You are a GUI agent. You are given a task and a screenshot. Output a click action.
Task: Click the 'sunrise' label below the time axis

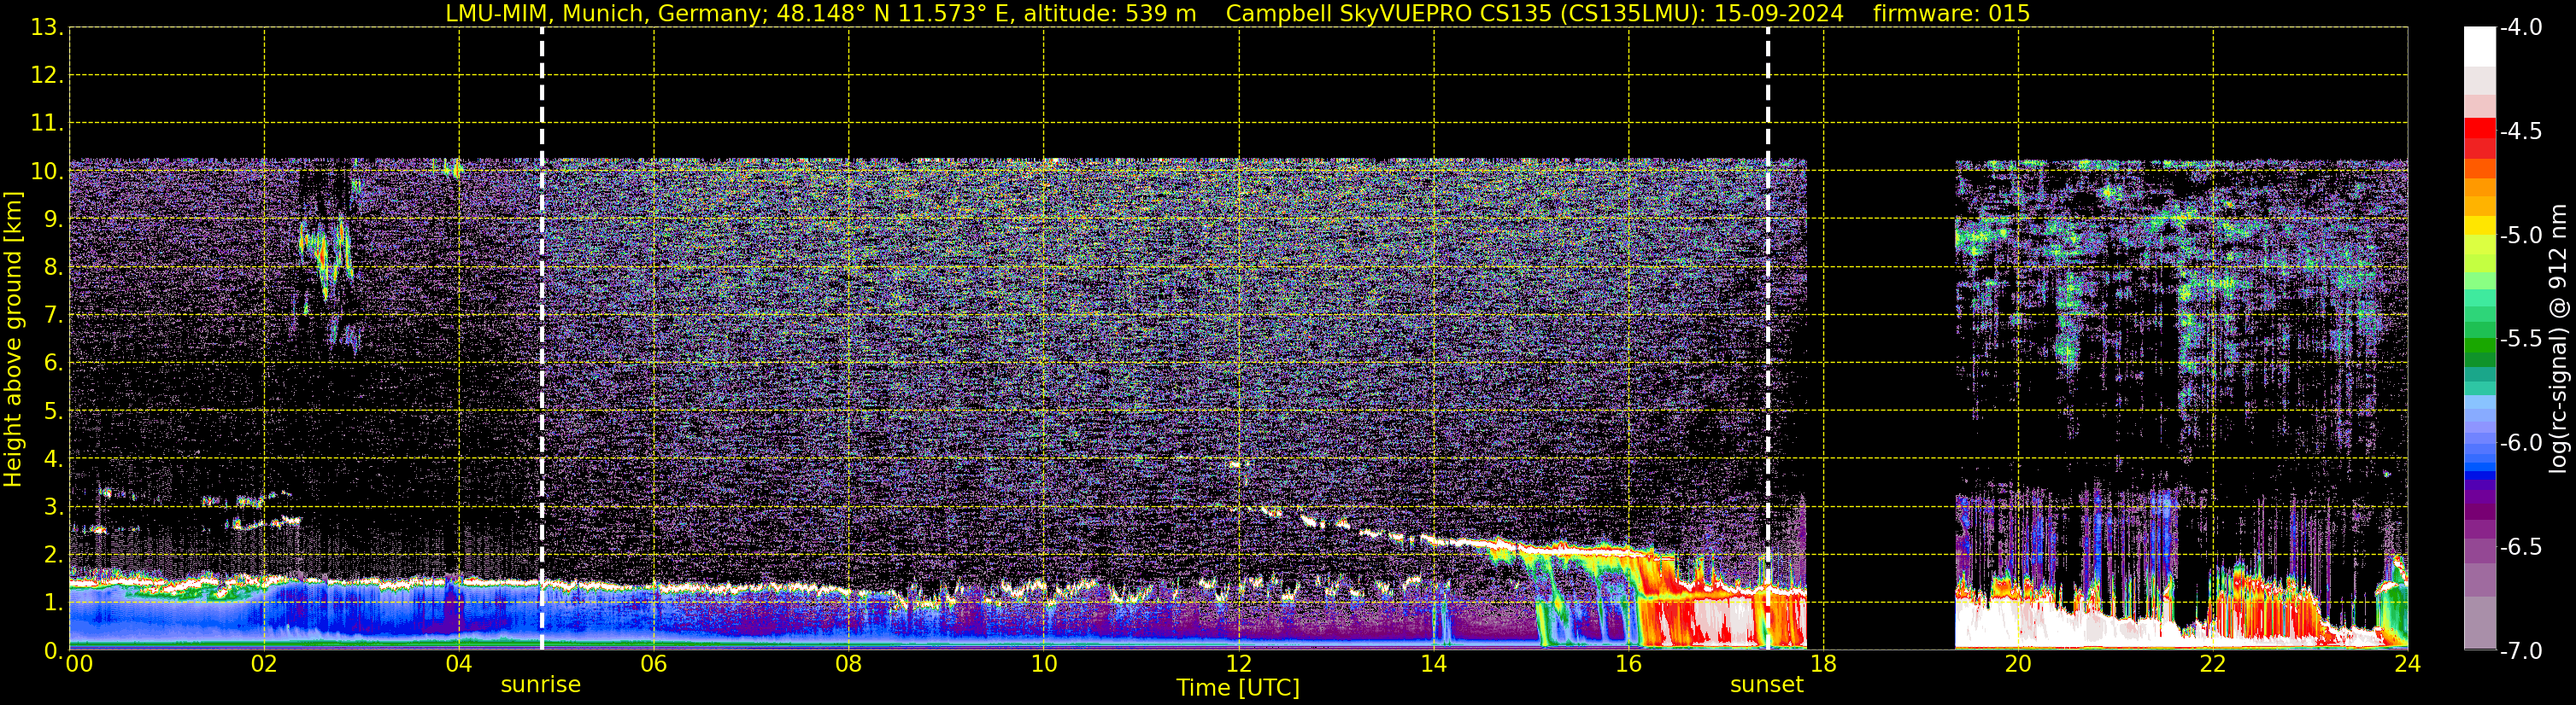tap(540, 685)
